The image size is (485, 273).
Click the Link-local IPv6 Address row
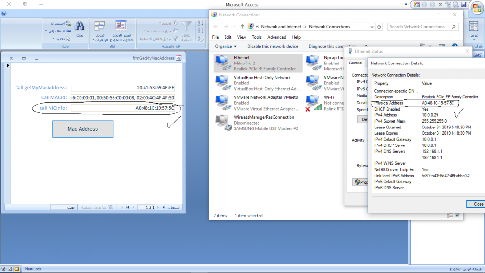click(x=428, y=176)
